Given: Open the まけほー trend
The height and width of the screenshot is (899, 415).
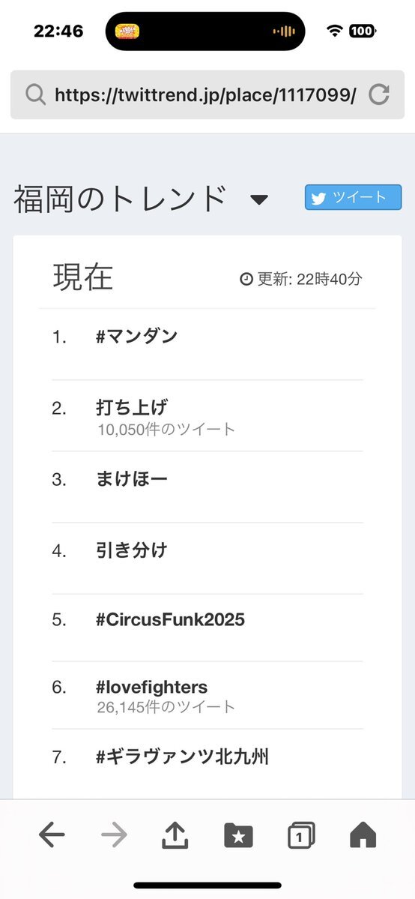Looking at the screenshot, I should tap(132, 478).
